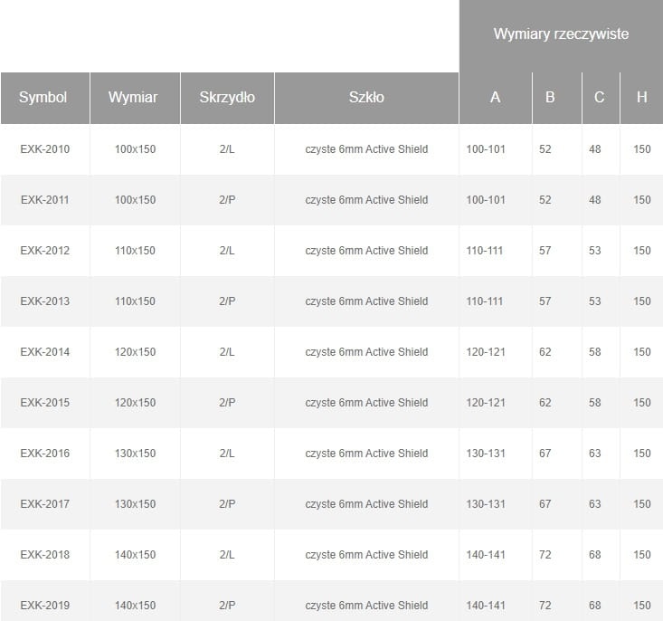Click the 2/P wing cell in EXK-2015 row
The height and width of the screenshot is (621, 663).
coord(227,403)
